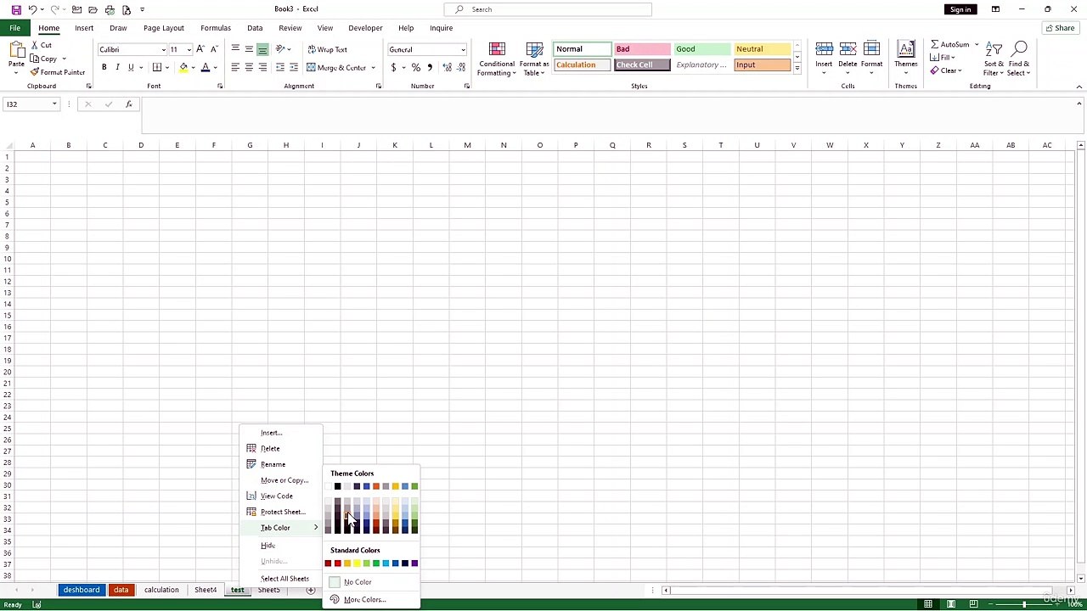
Task: Increase the font size
Action: tap(200, 49)
